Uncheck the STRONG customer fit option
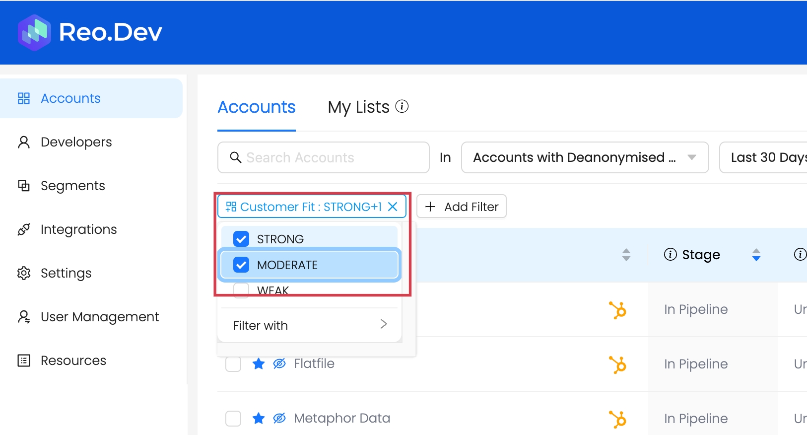 (x=241, y=239)
